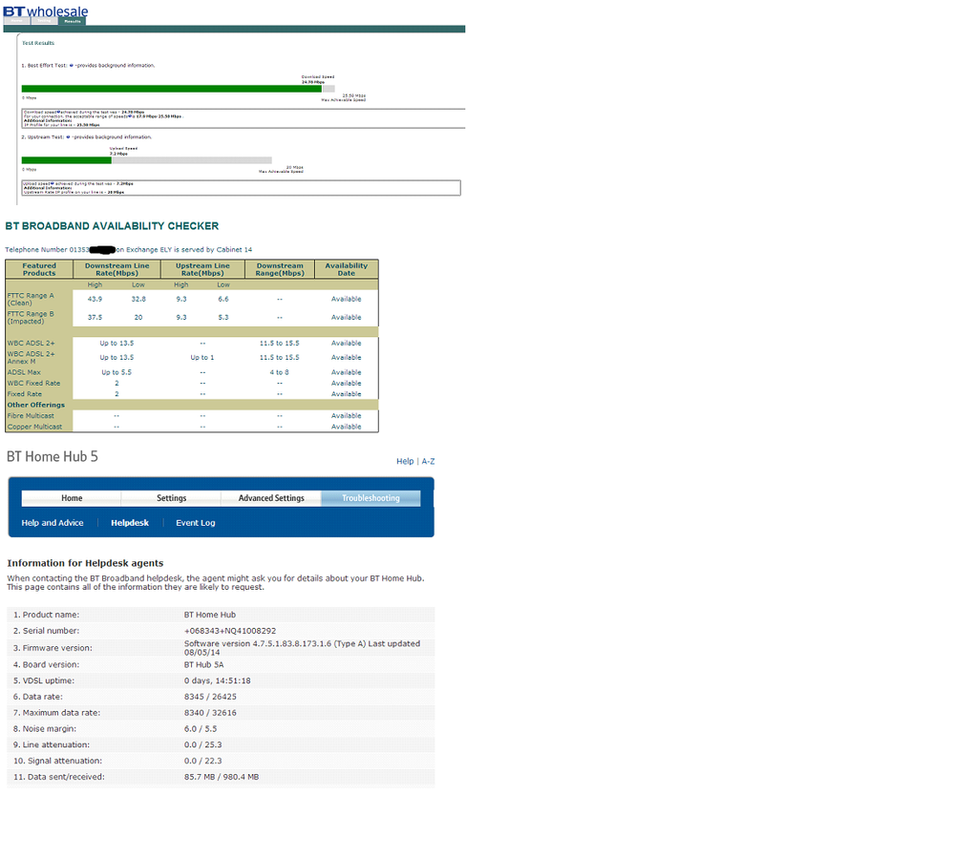Click the FTTC Range A (Clean) row label
Viewport: 954px width, 858px height.
point(31,299)
